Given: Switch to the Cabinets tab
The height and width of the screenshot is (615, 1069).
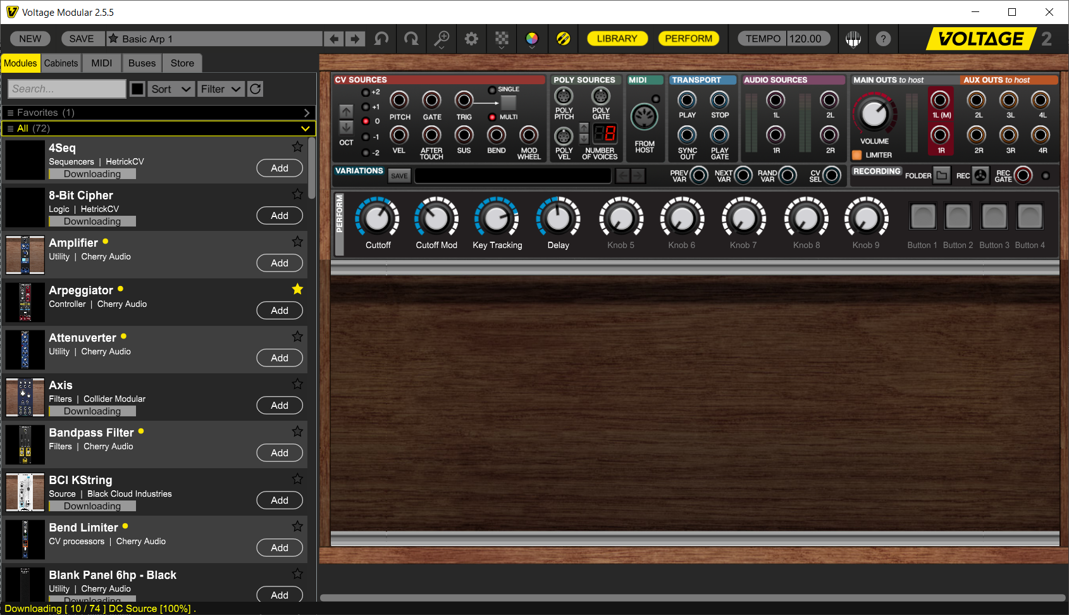Looking at the screenshot, I should [x=61, y=63].
